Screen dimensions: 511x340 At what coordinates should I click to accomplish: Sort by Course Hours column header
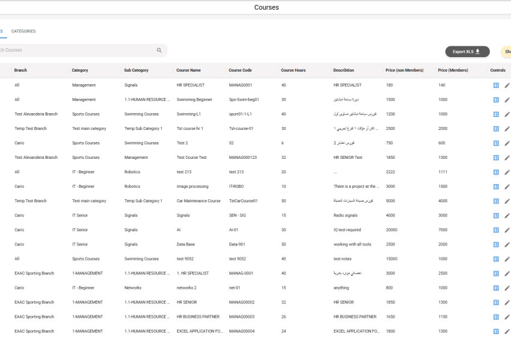point(293,70)
